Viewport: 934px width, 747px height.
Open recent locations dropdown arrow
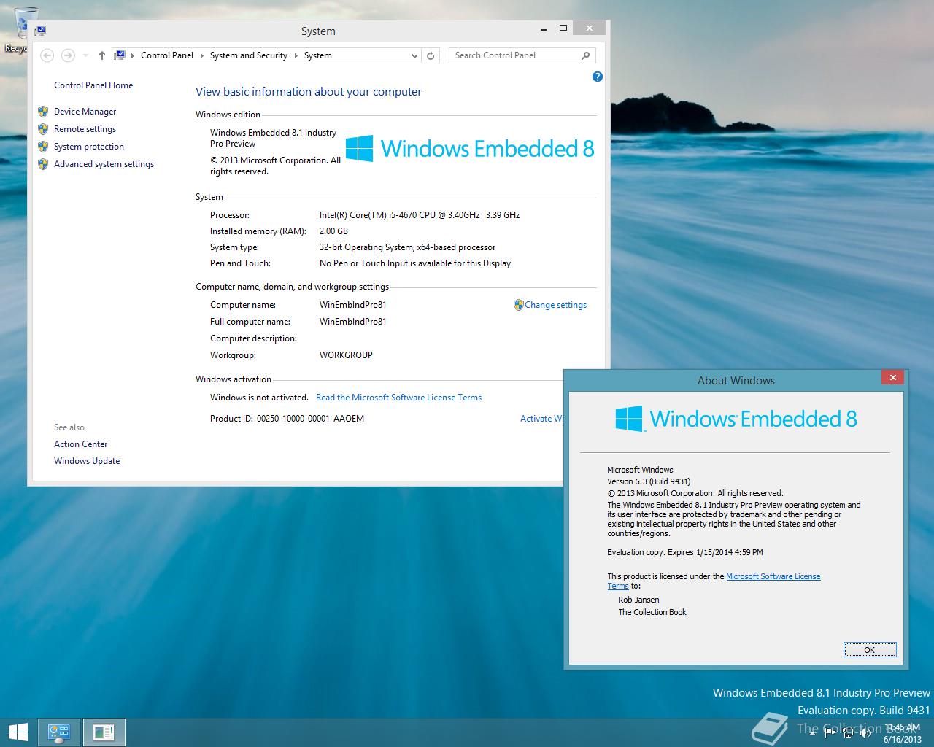point(85,55)
